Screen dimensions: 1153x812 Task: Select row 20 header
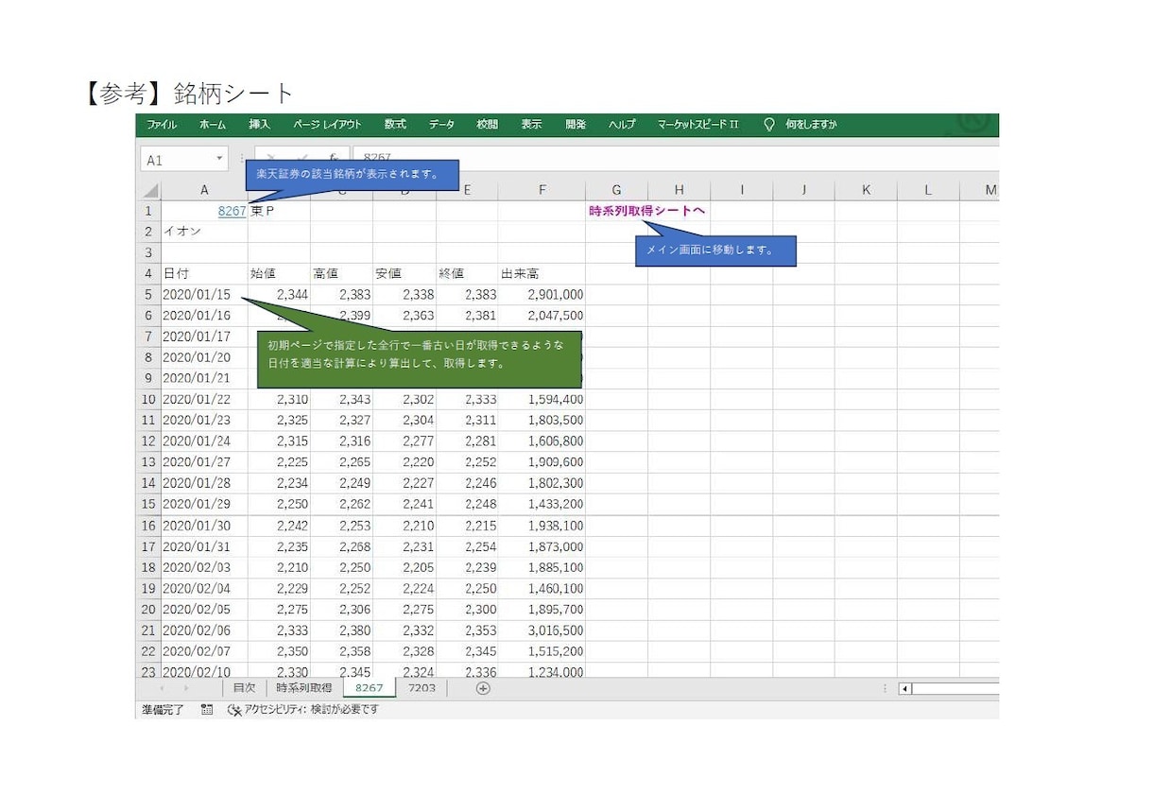click(x=148, y=610)
